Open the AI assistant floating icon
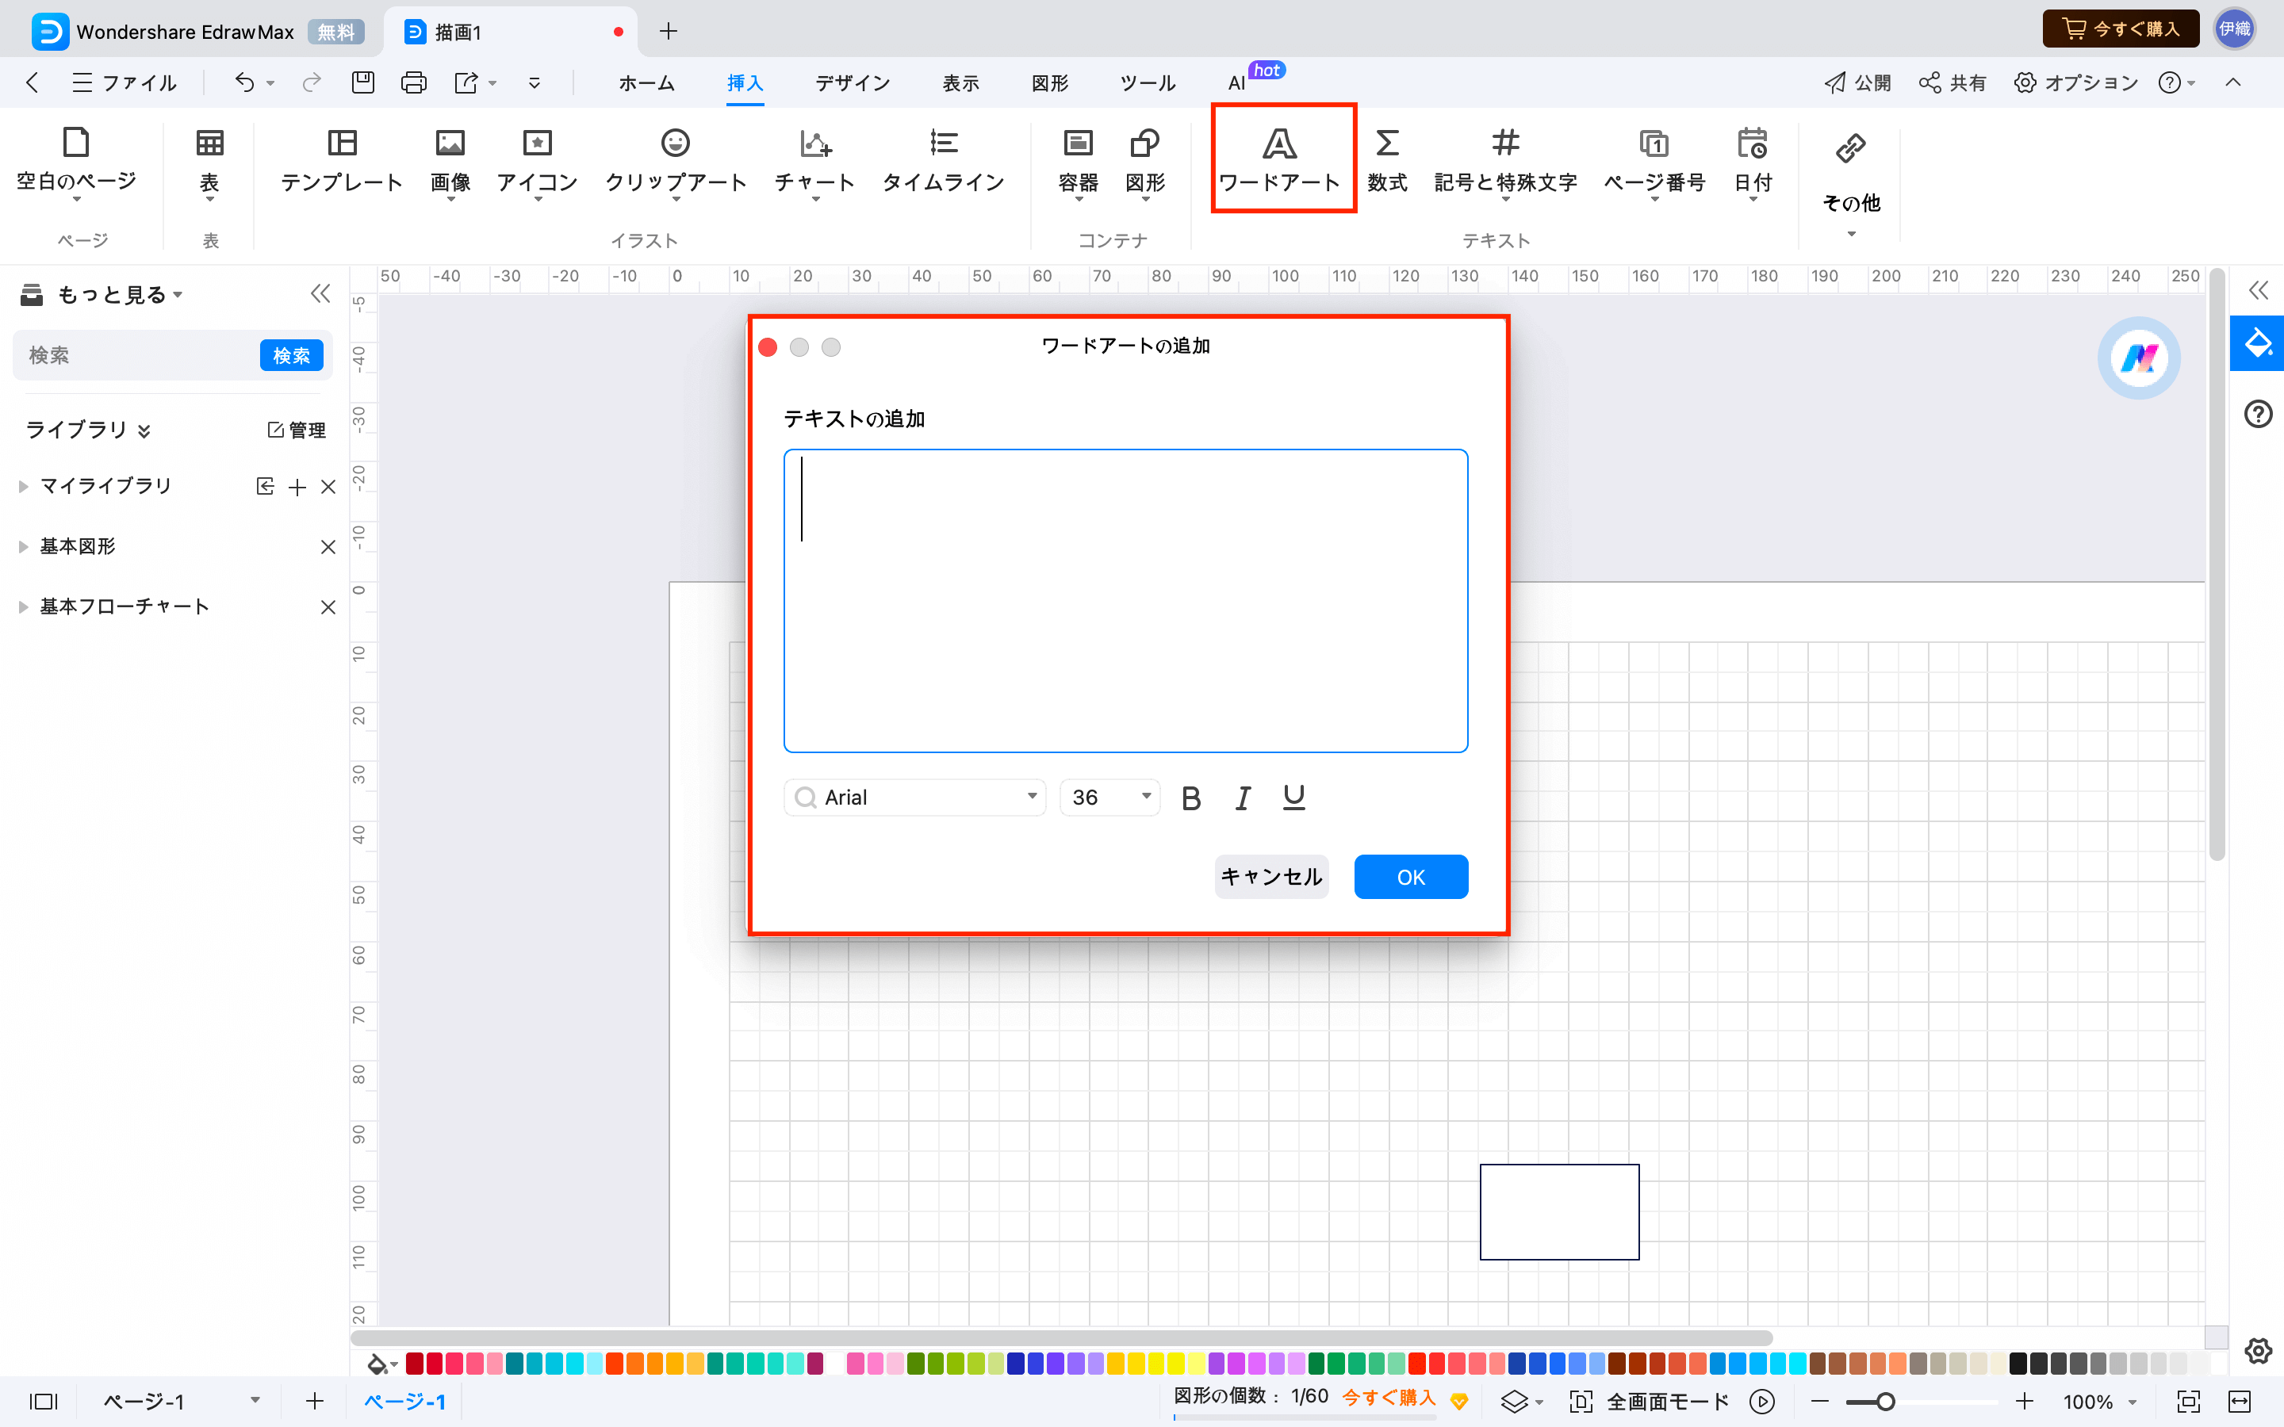The width and height of the screenshot is (2284, 1427). tap(2139, 358)
